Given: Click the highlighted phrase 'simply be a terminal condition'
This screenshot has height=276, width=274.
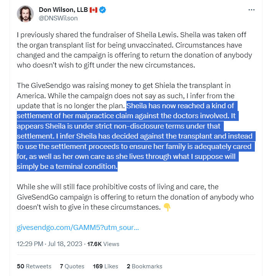Looking at the screenshot, I should tap(67, 167).
